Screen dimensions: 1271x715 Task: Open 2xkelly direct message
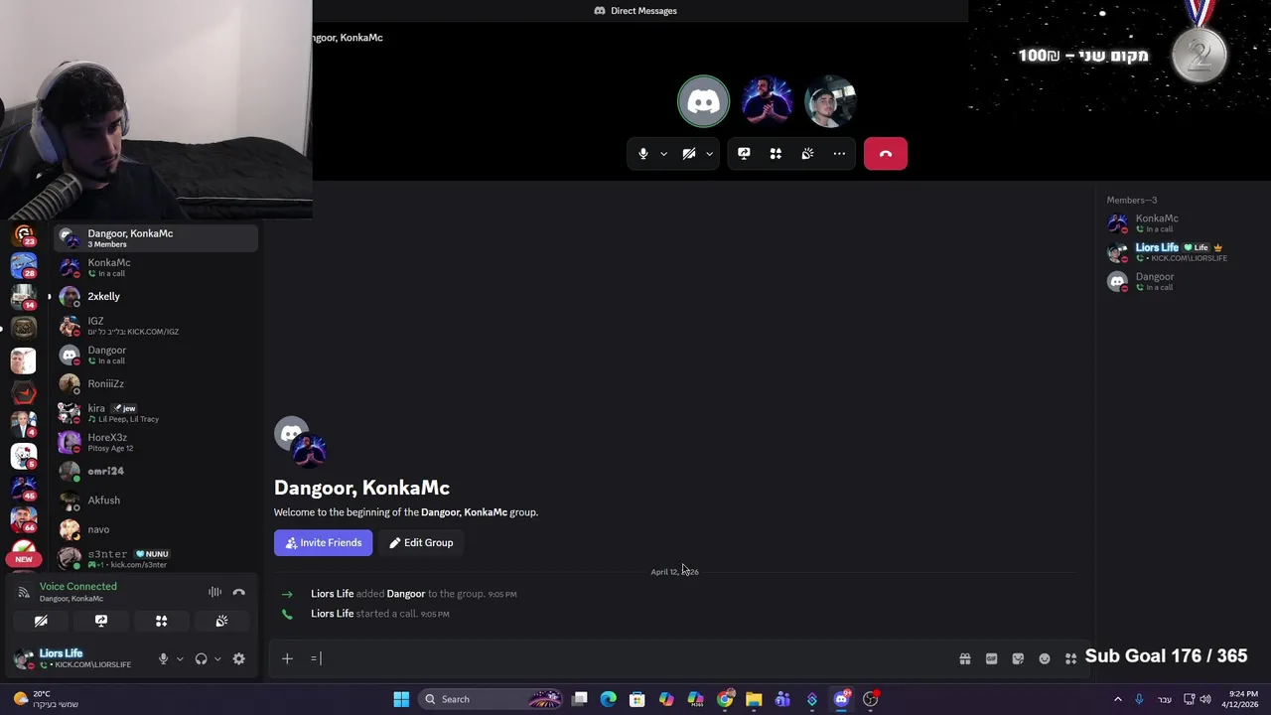(x=156, y=296)
